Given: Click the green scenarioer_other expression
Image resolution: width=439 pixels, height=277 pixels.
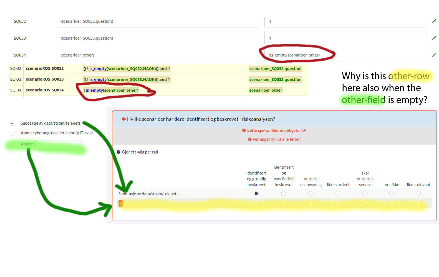Looking at the screenshot, I should pos(266,90).
